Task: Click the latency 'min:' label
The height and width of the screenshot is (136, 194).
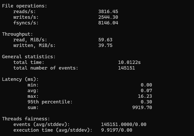Action: coord(33,85)
